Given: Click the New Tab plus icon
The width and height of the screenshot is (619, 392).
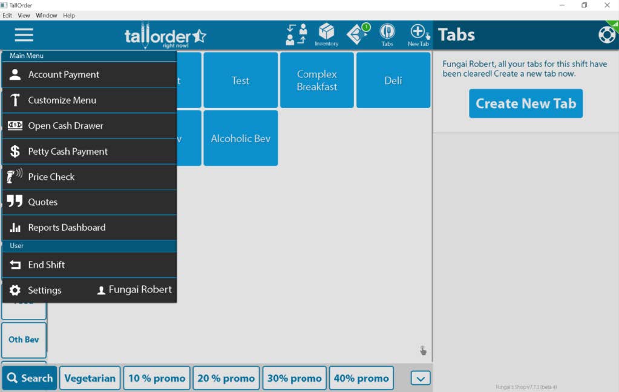Looking at the screenshot, I should [419, 34].
